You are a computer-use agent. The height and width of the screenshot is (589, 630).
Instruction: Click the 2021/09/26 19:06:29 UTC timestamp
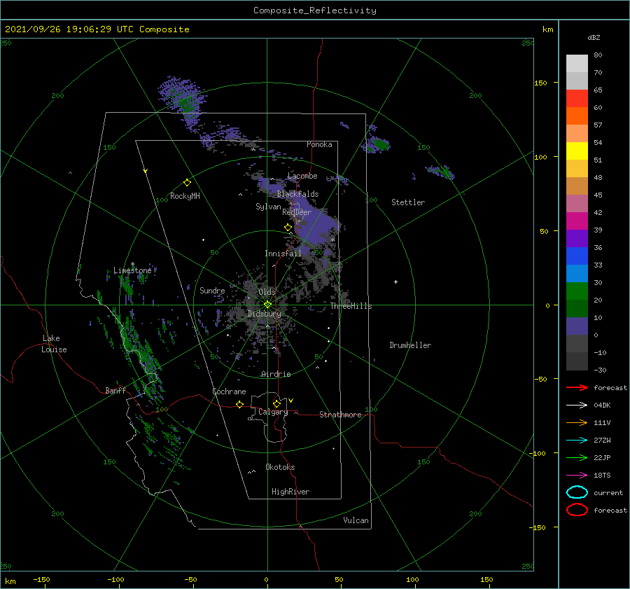pos(69,29)
